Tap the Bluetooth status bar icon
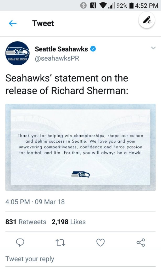The image size is (161, 269). tap(83, 5)
